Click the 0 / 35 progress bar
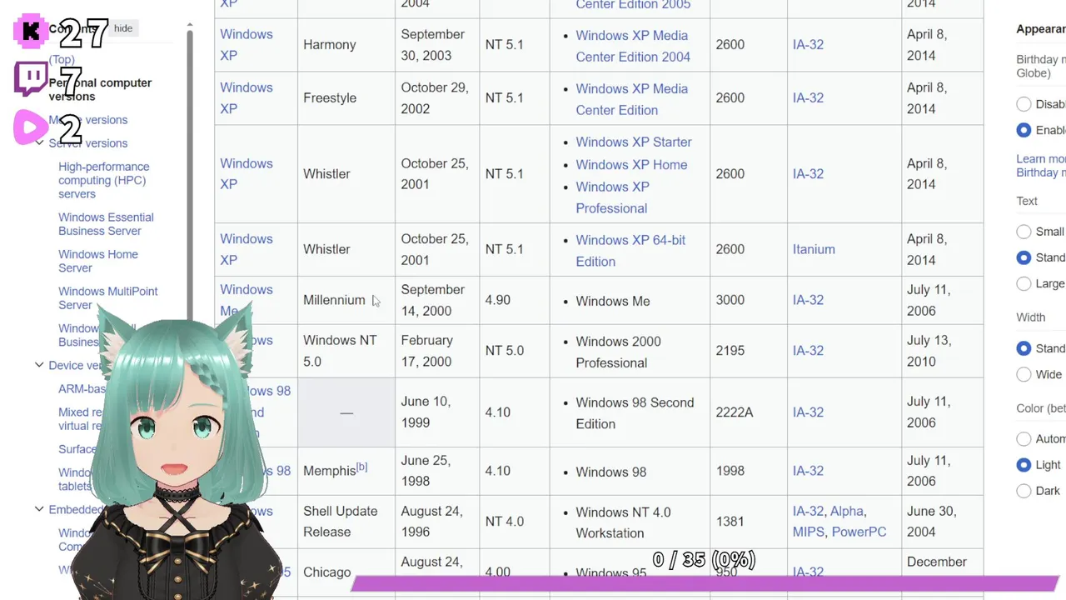This screenshot has width=1066, height=600. [704, 582]
